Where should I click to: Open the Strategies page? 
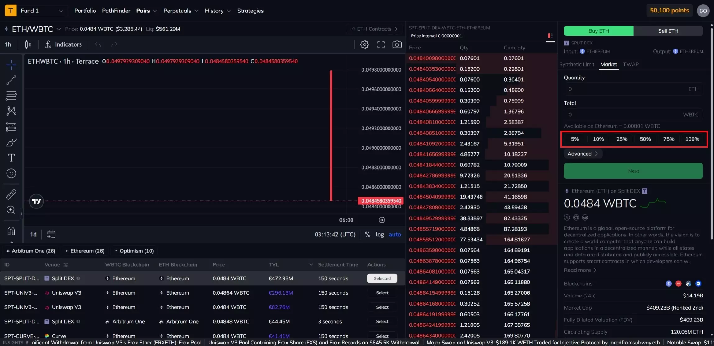coord(250,11)
